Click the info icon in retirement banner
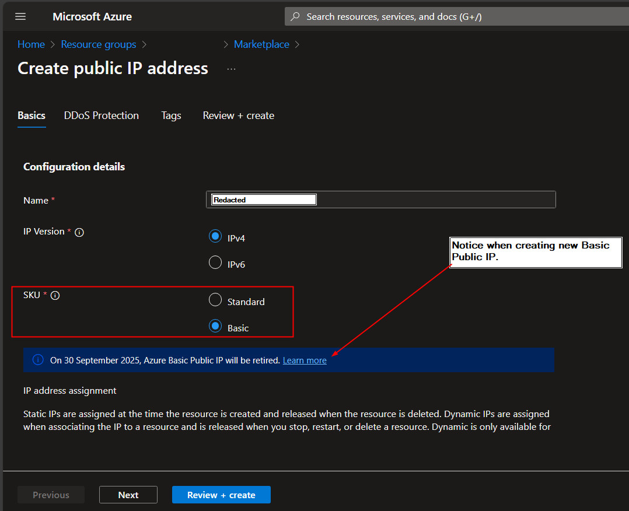Screen dimensions: 629x511 [x=38, y=360]
